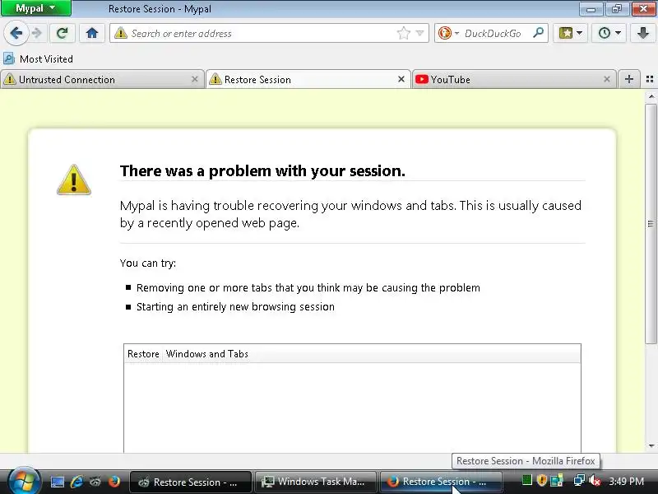The image size is (658, 494).
Task: Click the page scrollbar down arrow
Action: pos(651,446)
